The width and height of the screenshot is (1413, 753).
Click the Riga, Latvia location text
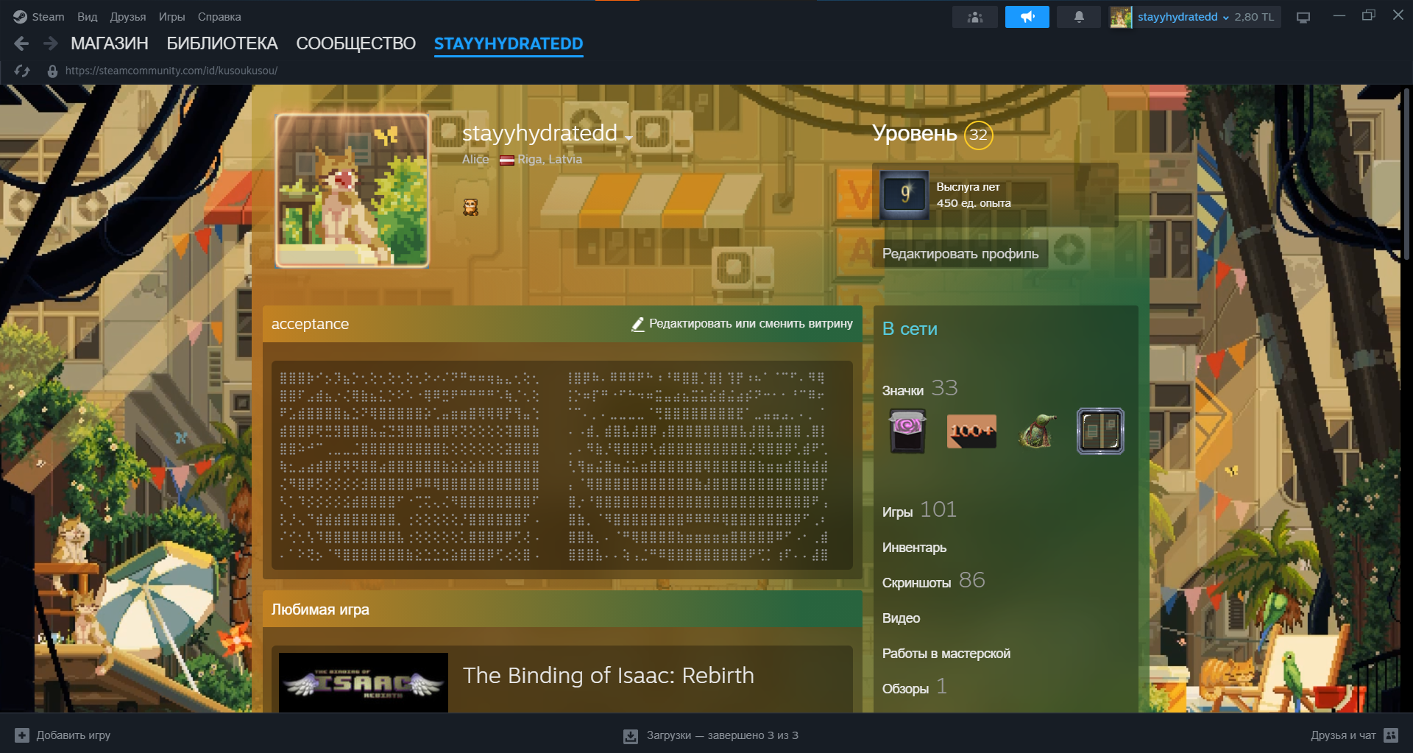click(550, 160)
